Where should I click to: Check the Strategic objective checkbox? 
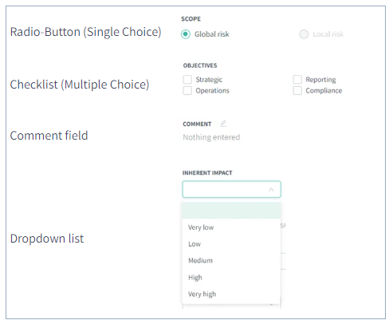187,80
